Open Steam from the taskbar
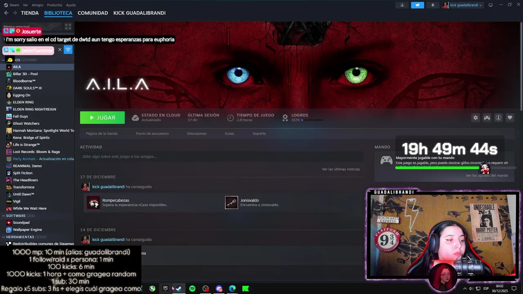This screenshot has width=523, height=294. (x=179, y=289)
